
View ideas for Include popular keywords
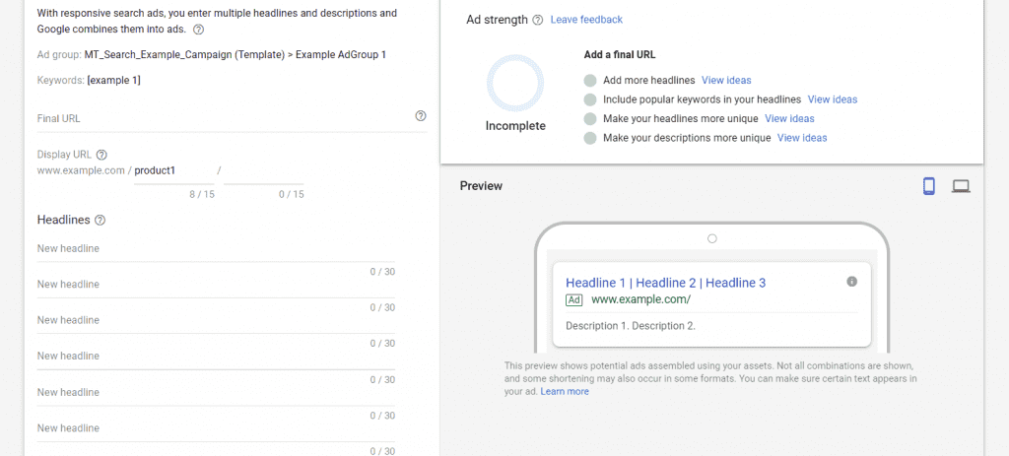[x=833, y=99]
